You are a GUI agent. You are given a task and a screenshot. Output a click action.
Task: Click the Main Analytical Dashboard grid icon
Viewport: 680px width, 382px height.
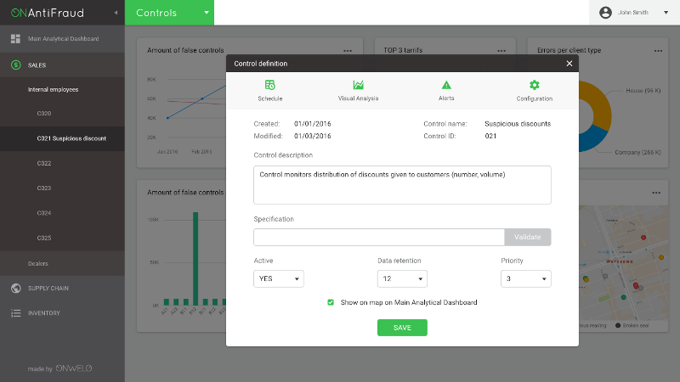click(15, 39)
